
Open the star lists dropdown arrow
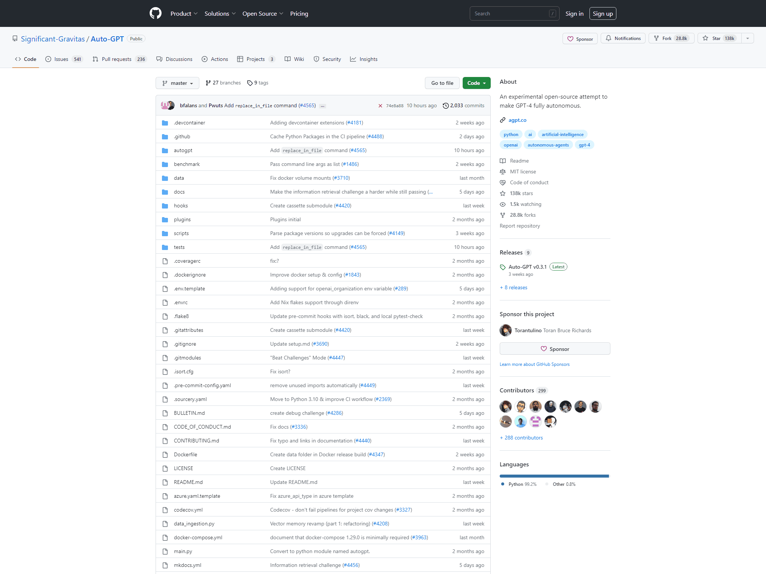tap(748, 38)
